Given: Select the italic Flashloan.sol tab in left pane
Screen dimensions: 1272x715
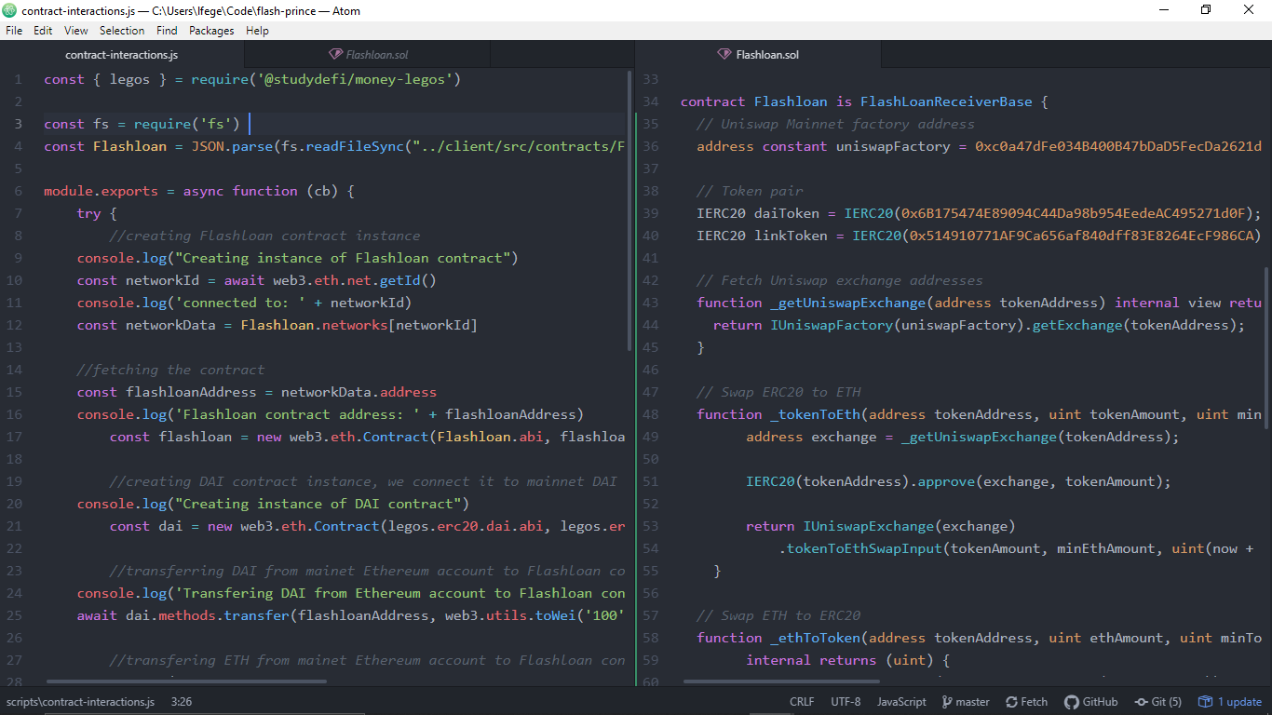Looking at the screenshot, I should (x=369, y=55).
